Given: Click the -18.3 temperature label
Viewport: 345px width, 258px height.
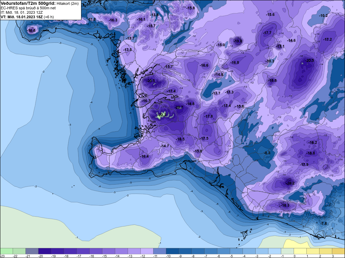Looking at the screenshot, I should click(x=285, y=206).
